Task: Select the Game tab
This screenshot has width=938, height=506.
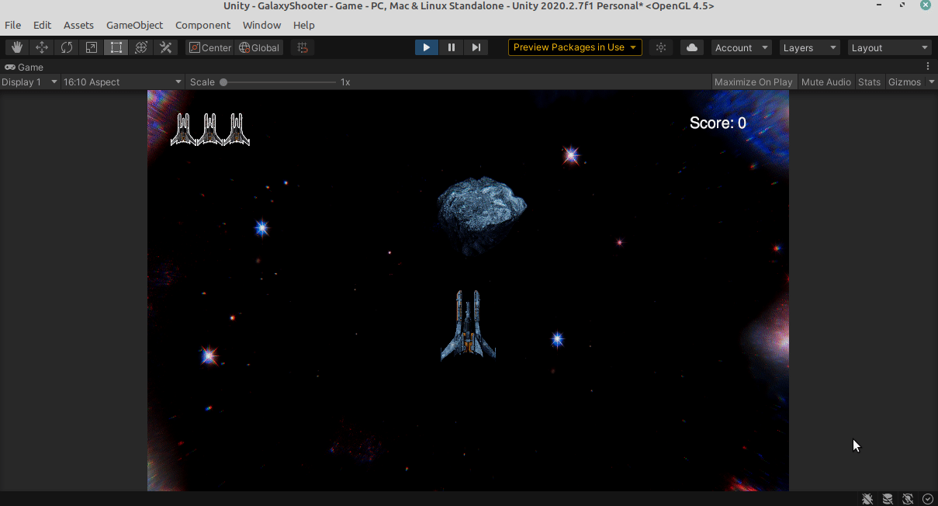Action: click(x=24, y=67)
